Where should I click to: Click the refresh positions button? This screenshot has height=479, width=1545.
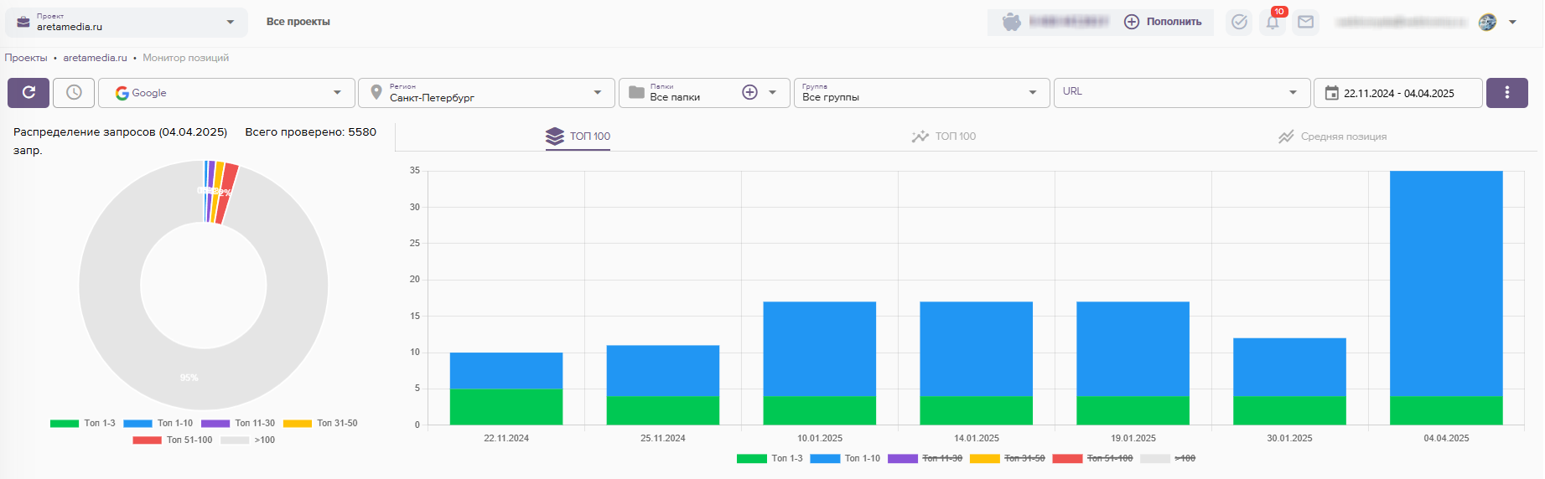(x=29, y=93)
